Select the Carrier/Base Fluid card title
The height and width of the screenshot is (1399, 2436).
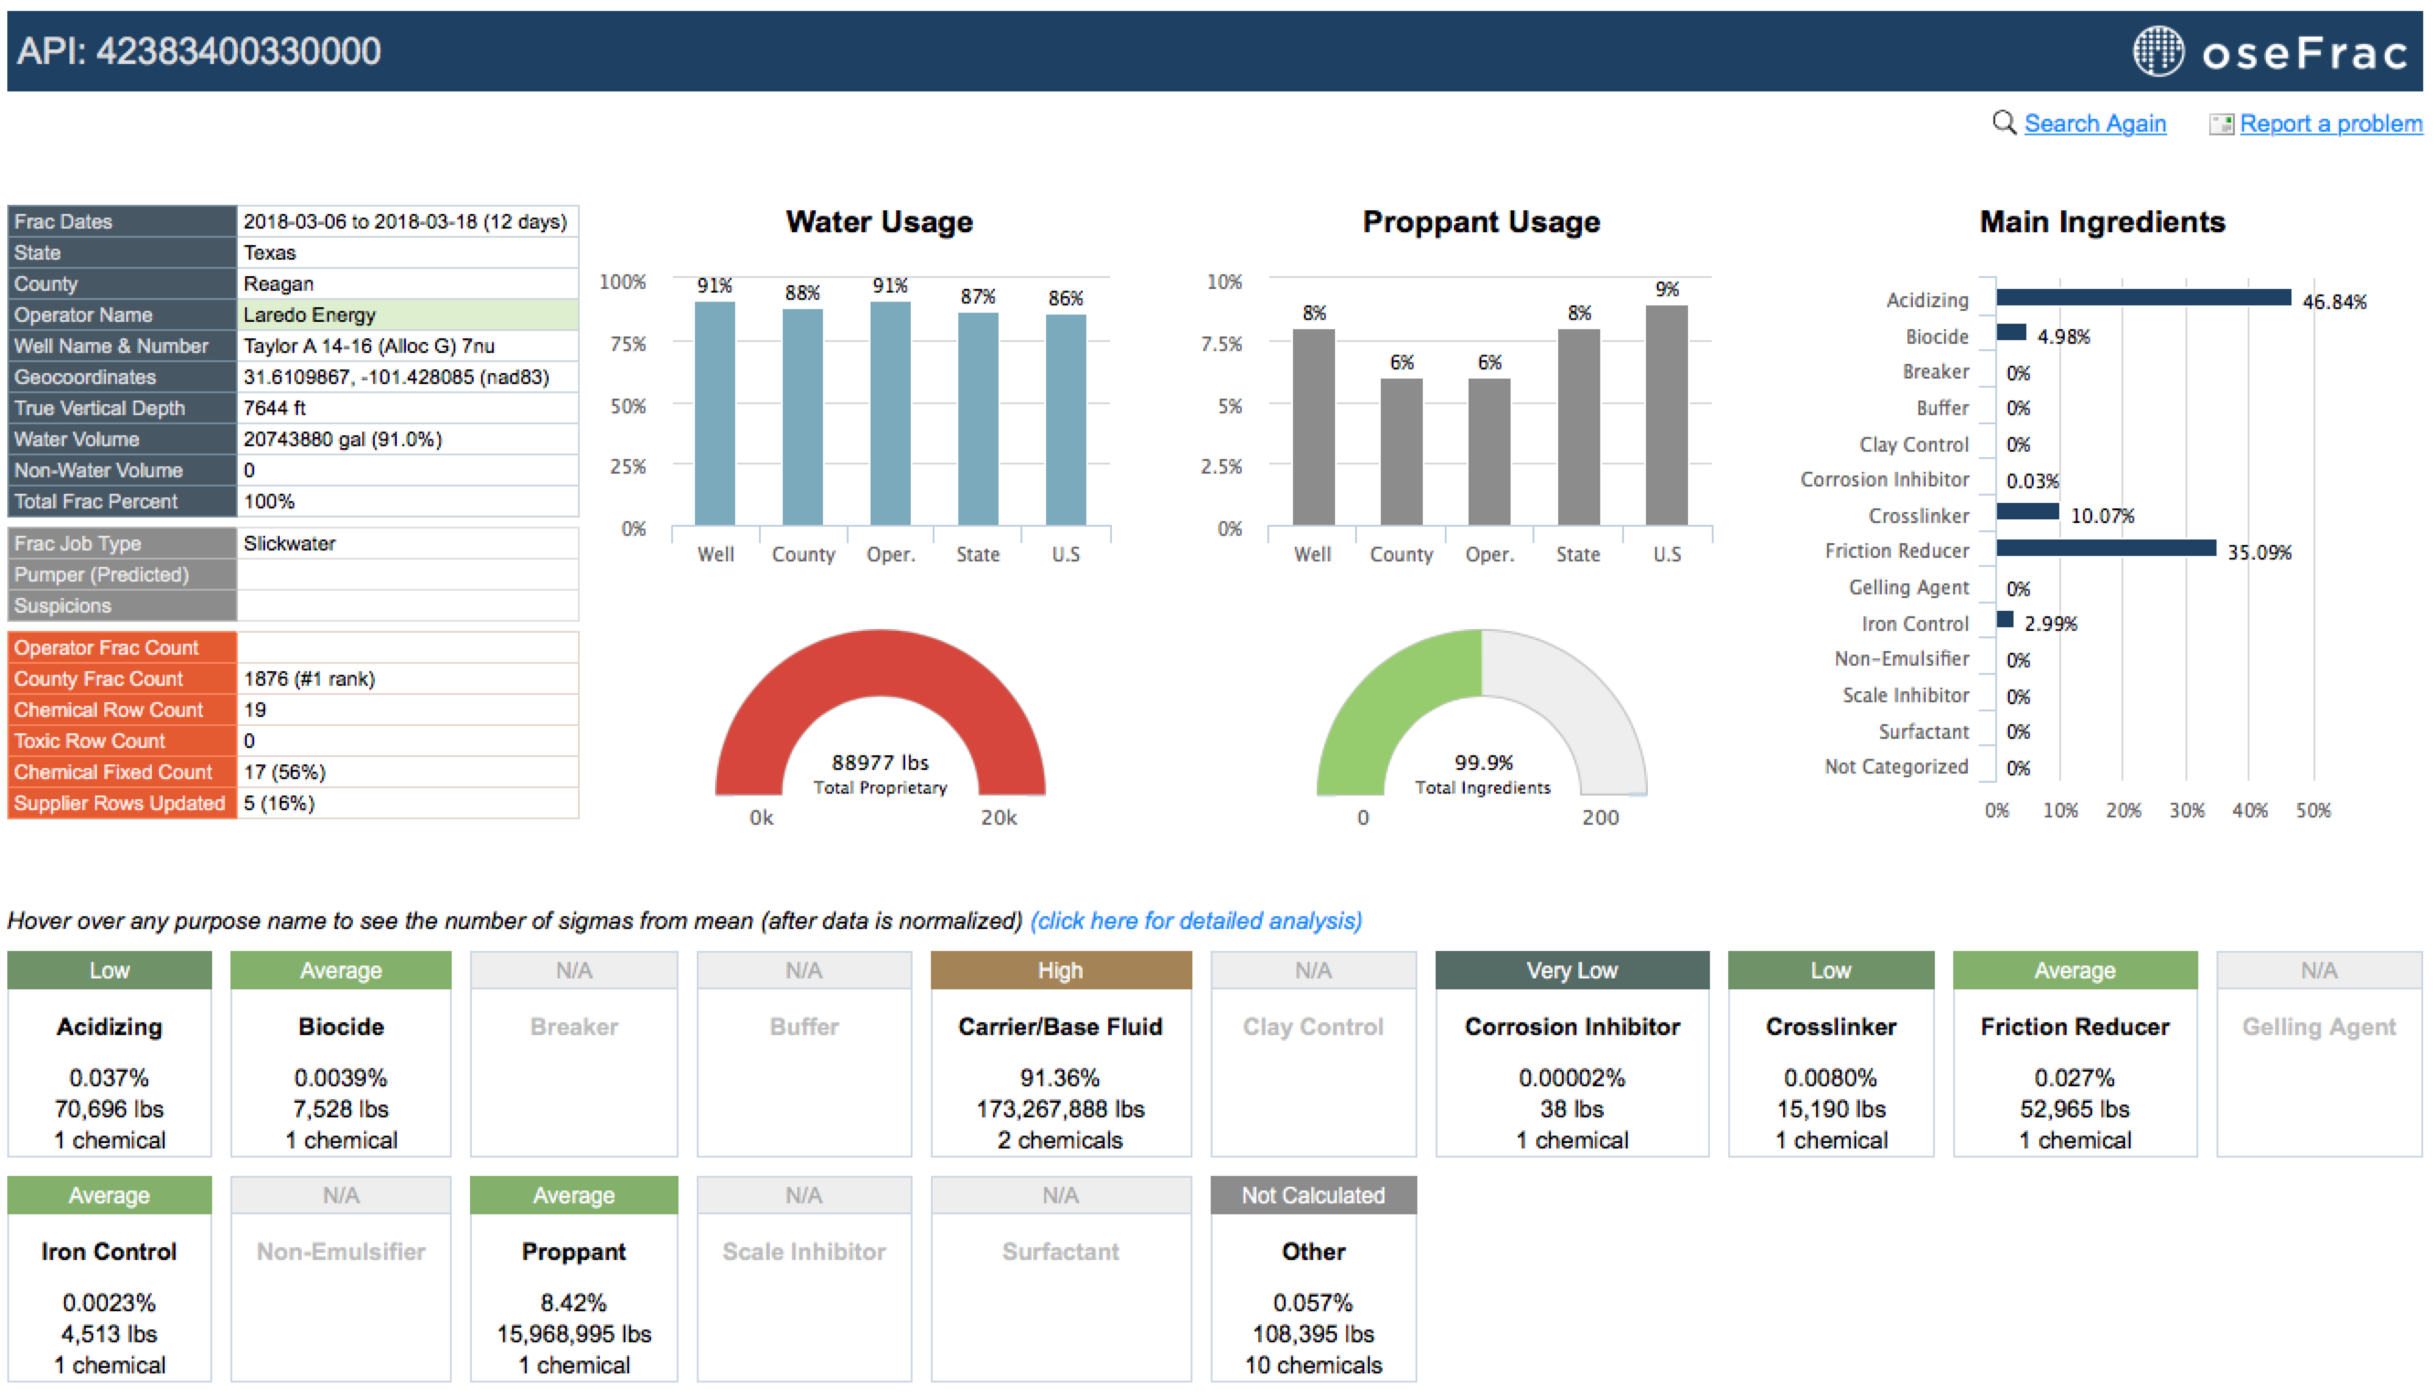coord(1061,1026)
